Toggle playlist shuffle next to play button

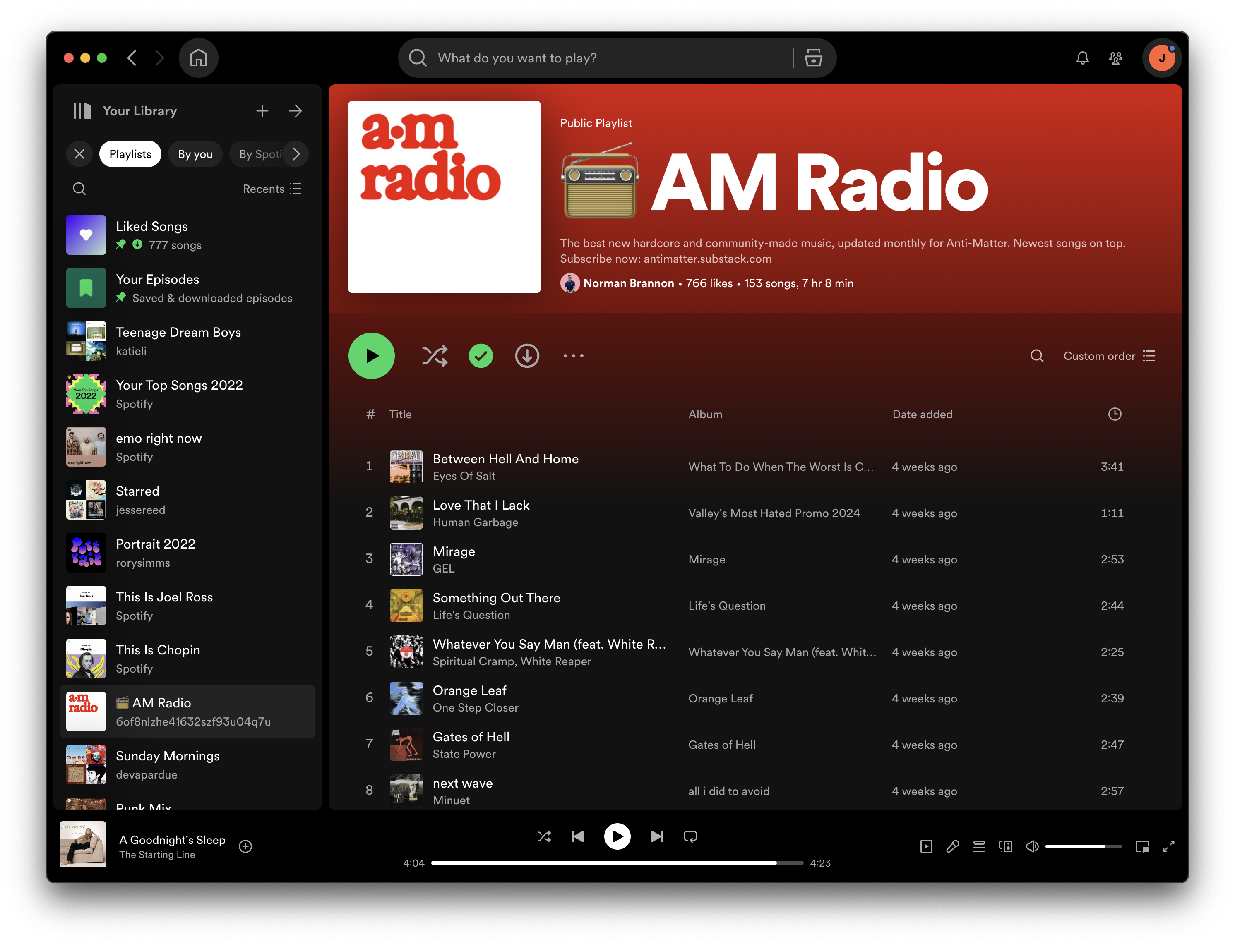point(435,356)
